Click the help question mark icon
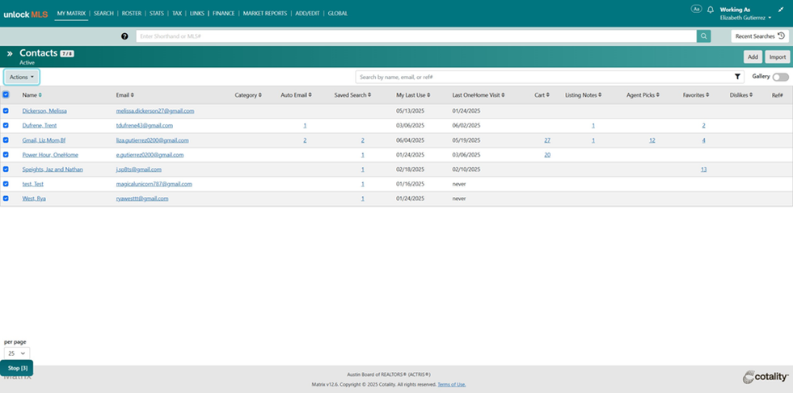793x393 pixels. (124, 36)
